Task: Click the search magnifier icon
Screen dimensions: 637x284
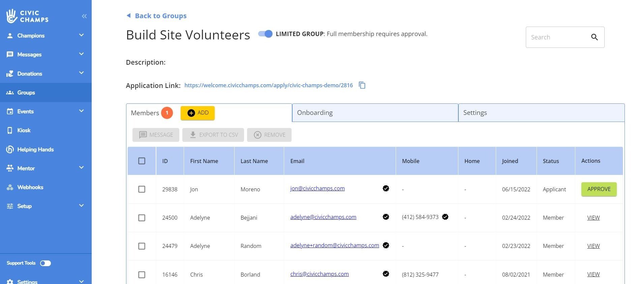Action: (594, 37)
